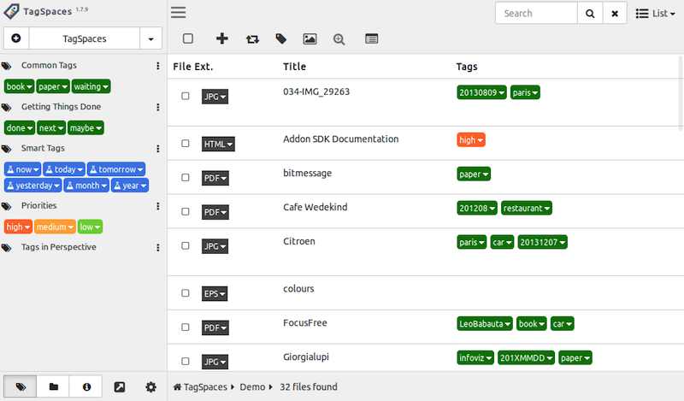Click the info icon in bottom bar
Viewport: 684px width, 401px height.
pyautogui.click(x=86, y=387)
